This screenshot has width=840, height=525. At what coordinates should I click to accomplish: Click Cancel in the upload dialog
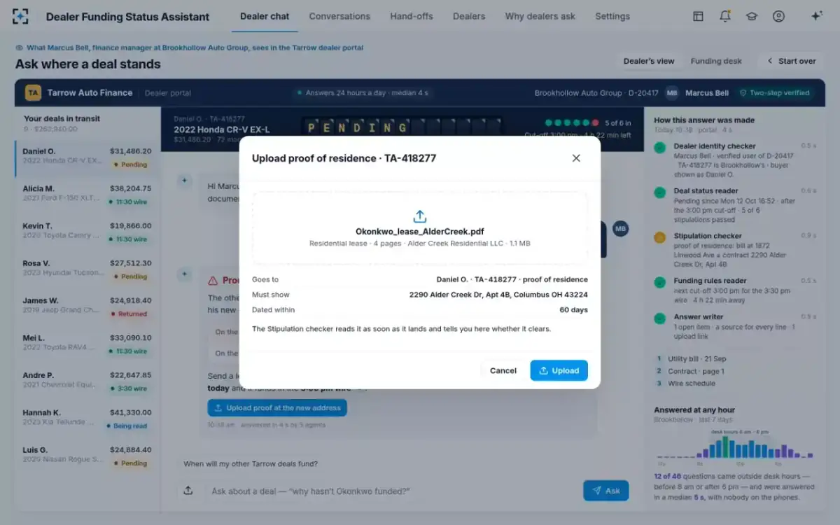point(503,370)
